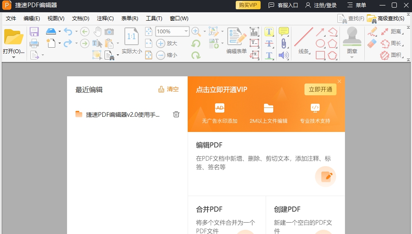Click the 购买VIP button
412x234 pixels.
pyautogui.click(x=248, y=5)
